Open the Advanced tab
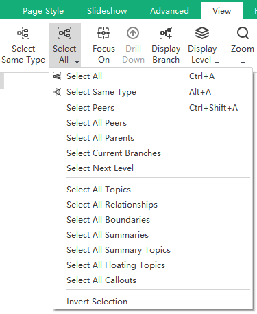This screenshot has height=314, width=257. [x=169, y=11]
